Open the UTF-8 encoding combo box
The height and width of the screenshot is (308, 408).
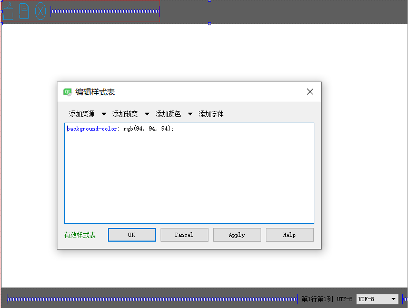tap(377, 299)
